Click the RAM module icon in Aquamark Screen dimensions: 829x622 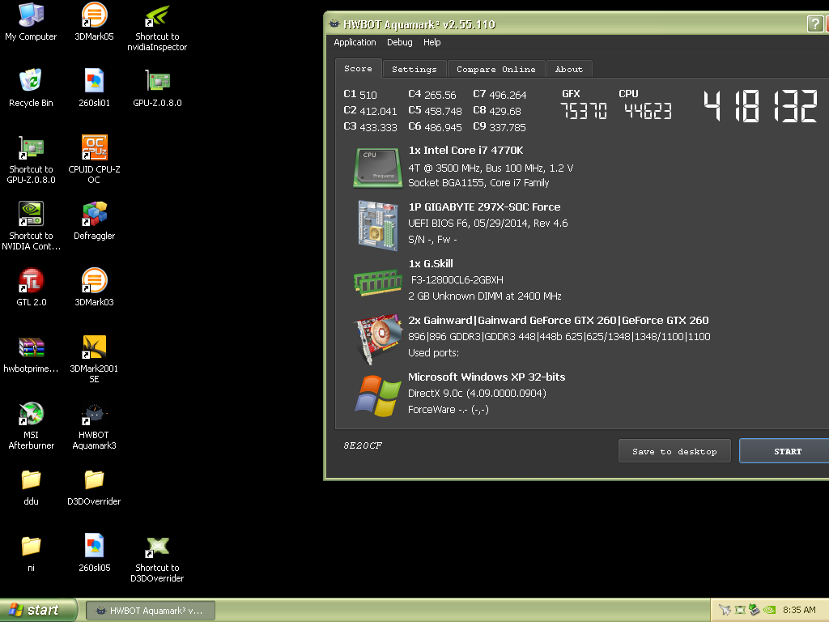click(377, 283)
